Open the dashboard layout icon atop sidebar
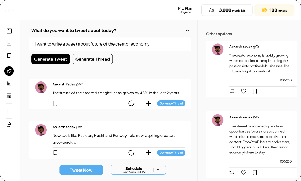This screenshot has height=181, width=301. [x=9, y=31]
